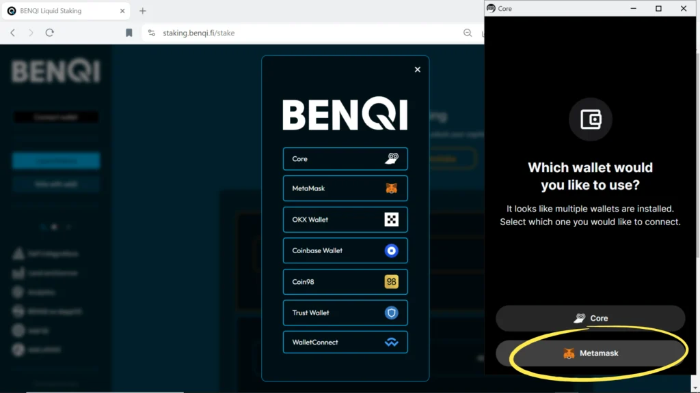
Task: Go back with the browser back arrow
Action: pos(12,33)
